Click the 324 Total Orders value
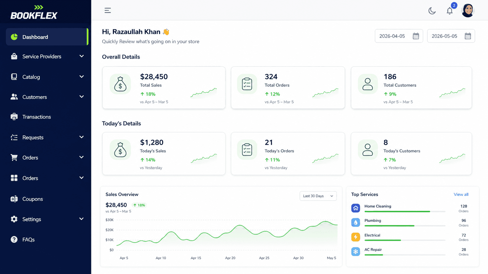The image size is (488, 274). point(271,77)
